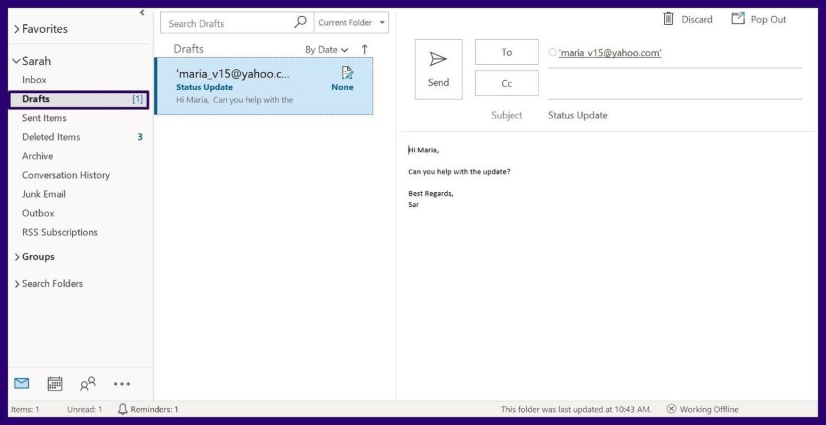
Task: Click the 'Drafts' list header label
Action: pyautogui.click(x=188, y=49)
